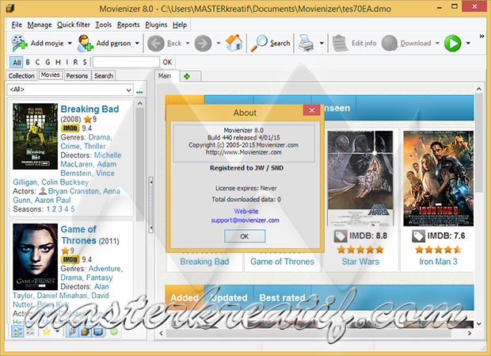
Task: Open the Tools menu
Action: coord(103,25)
